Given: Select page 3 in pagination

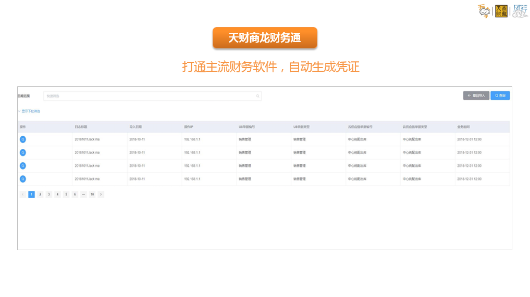Looking at the screenshot, I should (x=48, y=195).
